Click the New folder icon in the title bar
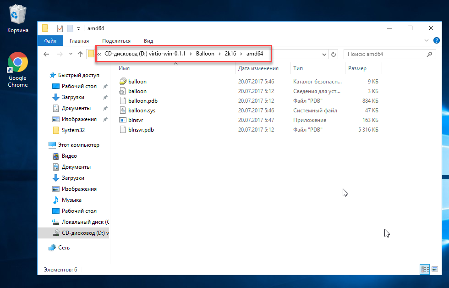This screenshot has height=288, width=449. [70, 28]
